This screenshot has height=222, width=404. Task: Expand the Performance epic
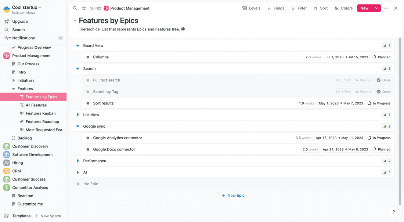pyautogui.click(x=78, y=161)
